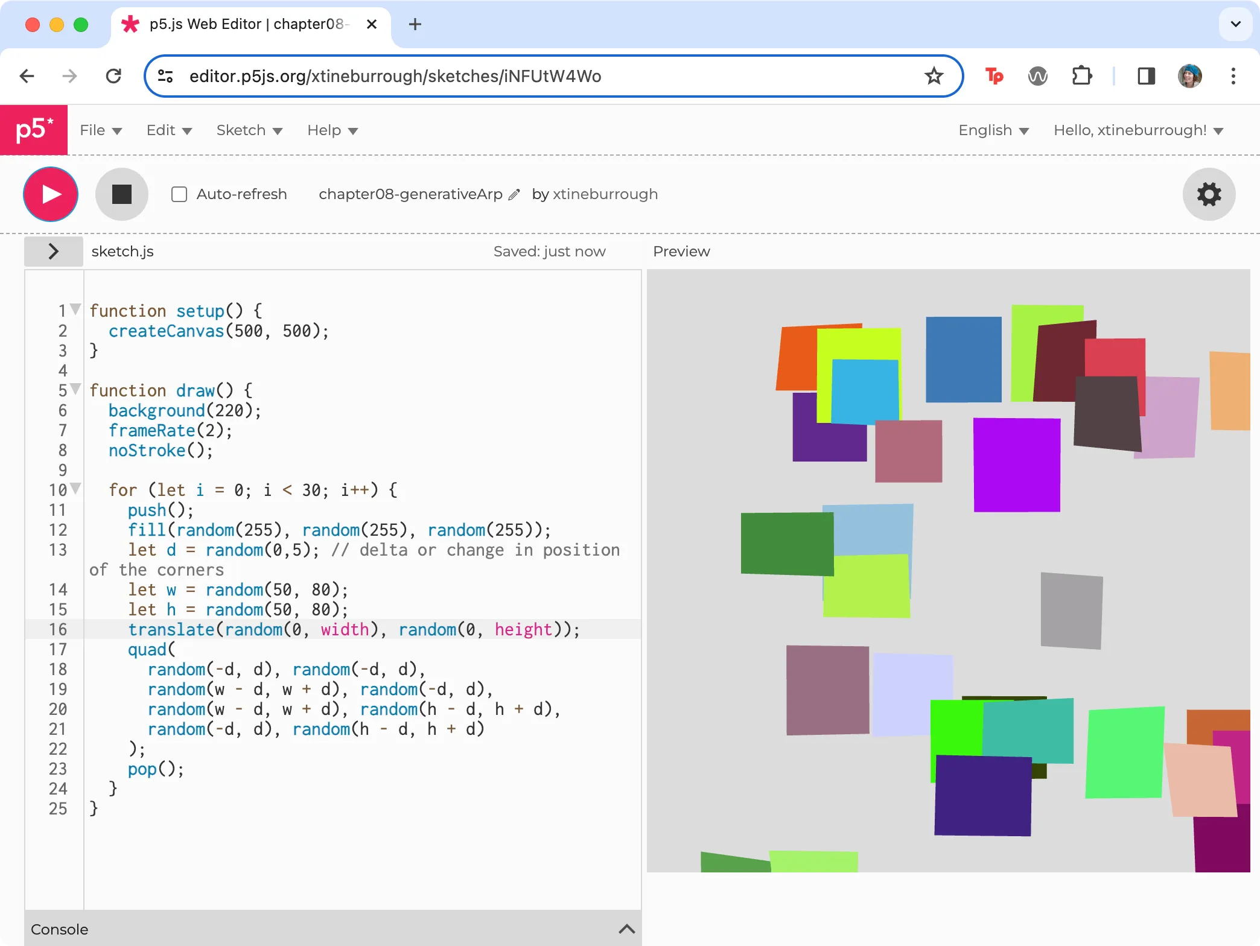Select the sketch.js tab
The width and height of the screenshot is (1260, 946).
pos(122,251)
